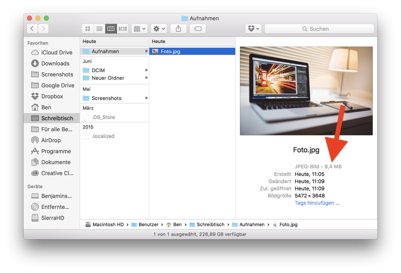401x273 pixels.
Task: Open Downloads in the sidebar
Action: point(52,63)
